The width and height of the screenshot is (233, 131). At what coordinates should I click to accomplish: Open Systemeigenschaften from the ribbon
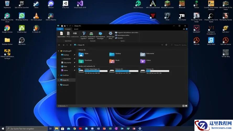click(x=122, y=35)
